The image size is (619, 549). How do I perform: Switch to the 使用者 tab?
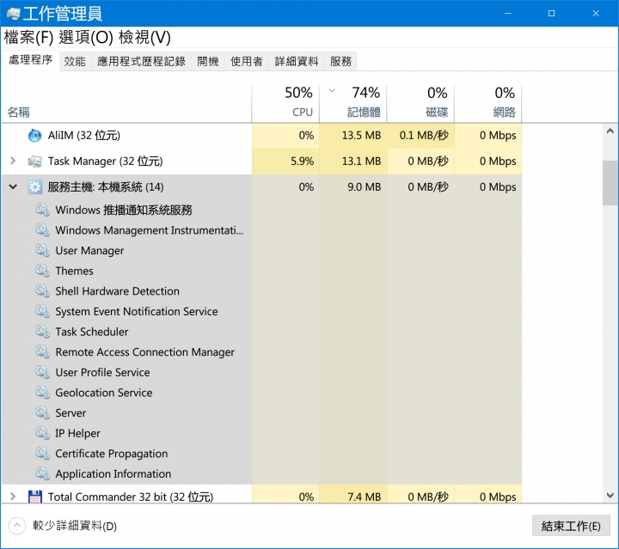click(x=247, y=62)
